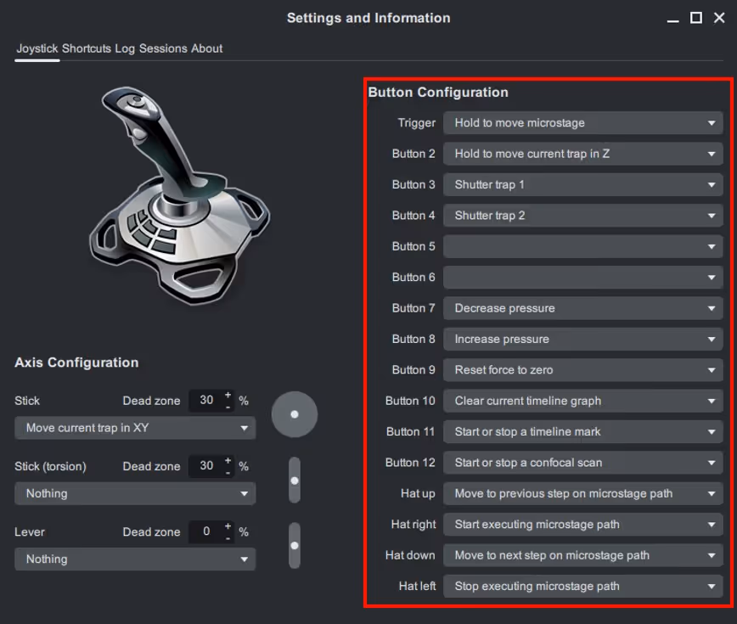Switch to the Sessions tab
The height and width of the screenshot is (624, 737).
(163, 48)
